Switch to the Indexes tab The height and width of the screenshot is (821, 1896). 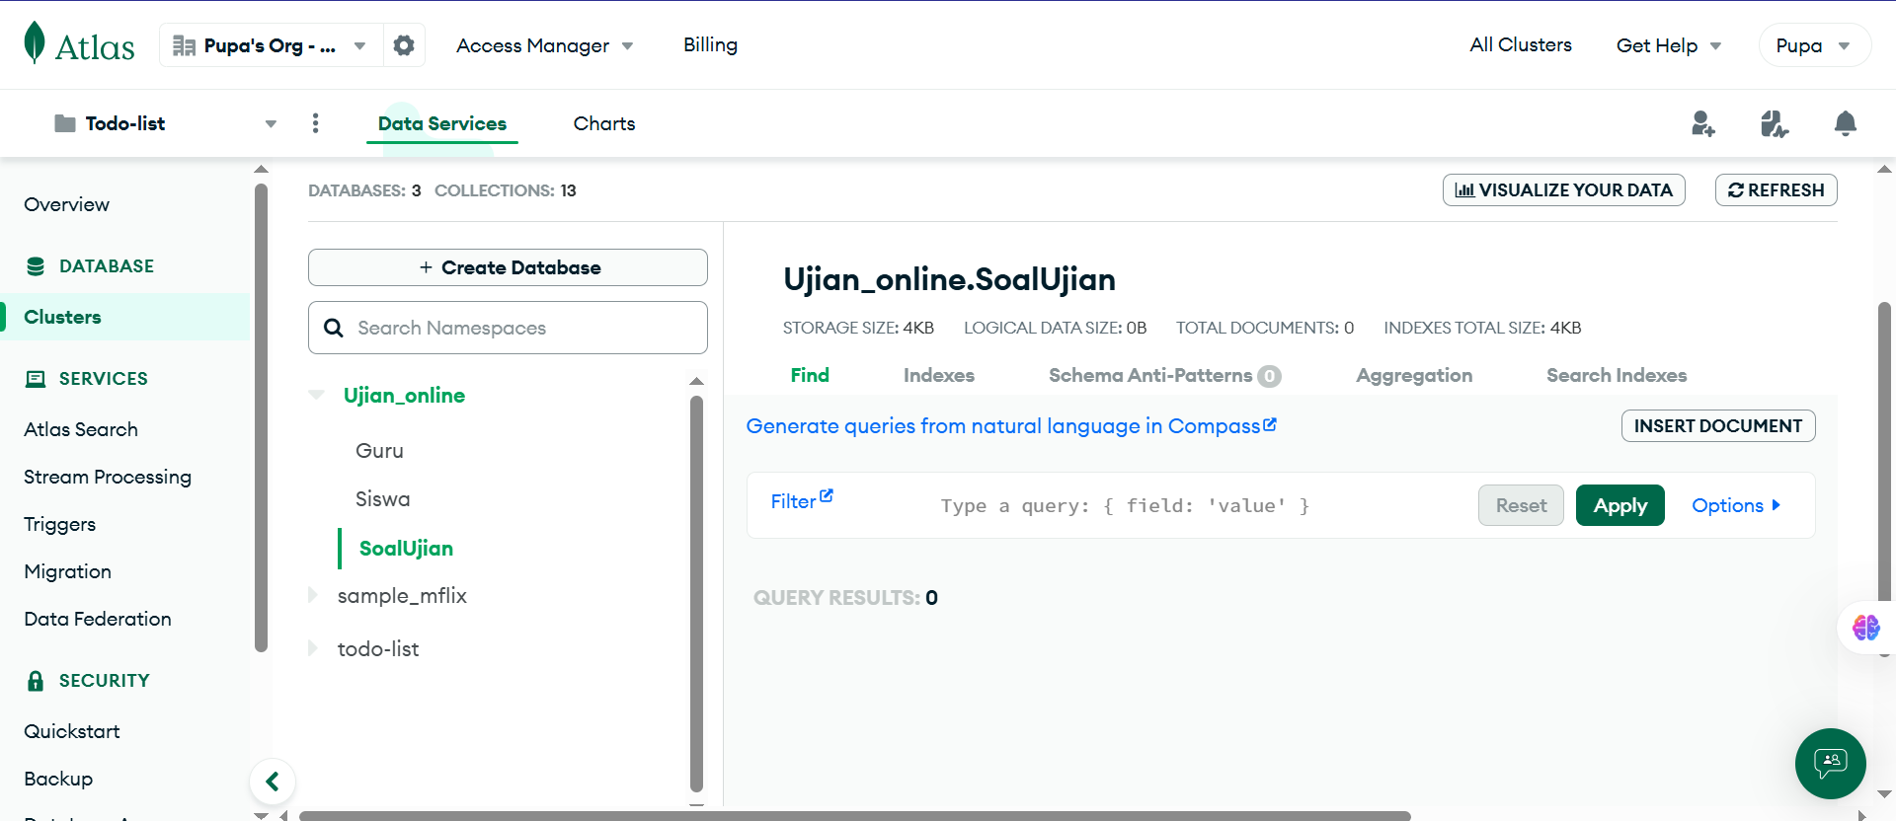[938, 375]
